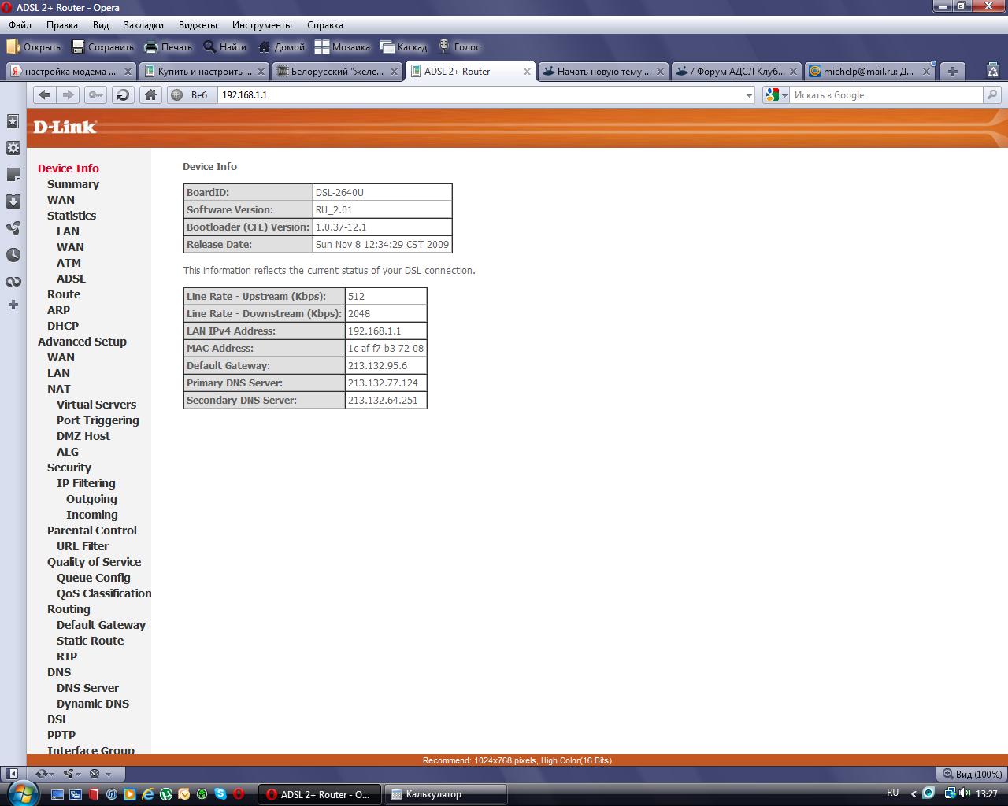Tile windows with the Мозаика button

click(x=343, y=47)
